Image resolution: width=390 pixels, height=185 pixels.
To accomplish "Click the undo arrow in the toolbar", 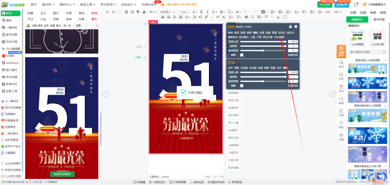I will point(114,12).
